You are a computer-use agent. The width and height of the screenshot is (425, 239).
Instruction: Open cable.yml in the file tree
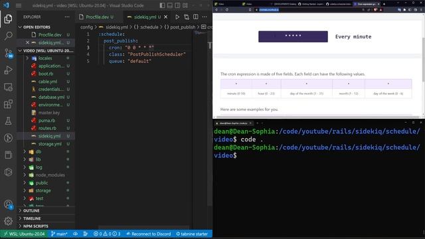(48, 82)
